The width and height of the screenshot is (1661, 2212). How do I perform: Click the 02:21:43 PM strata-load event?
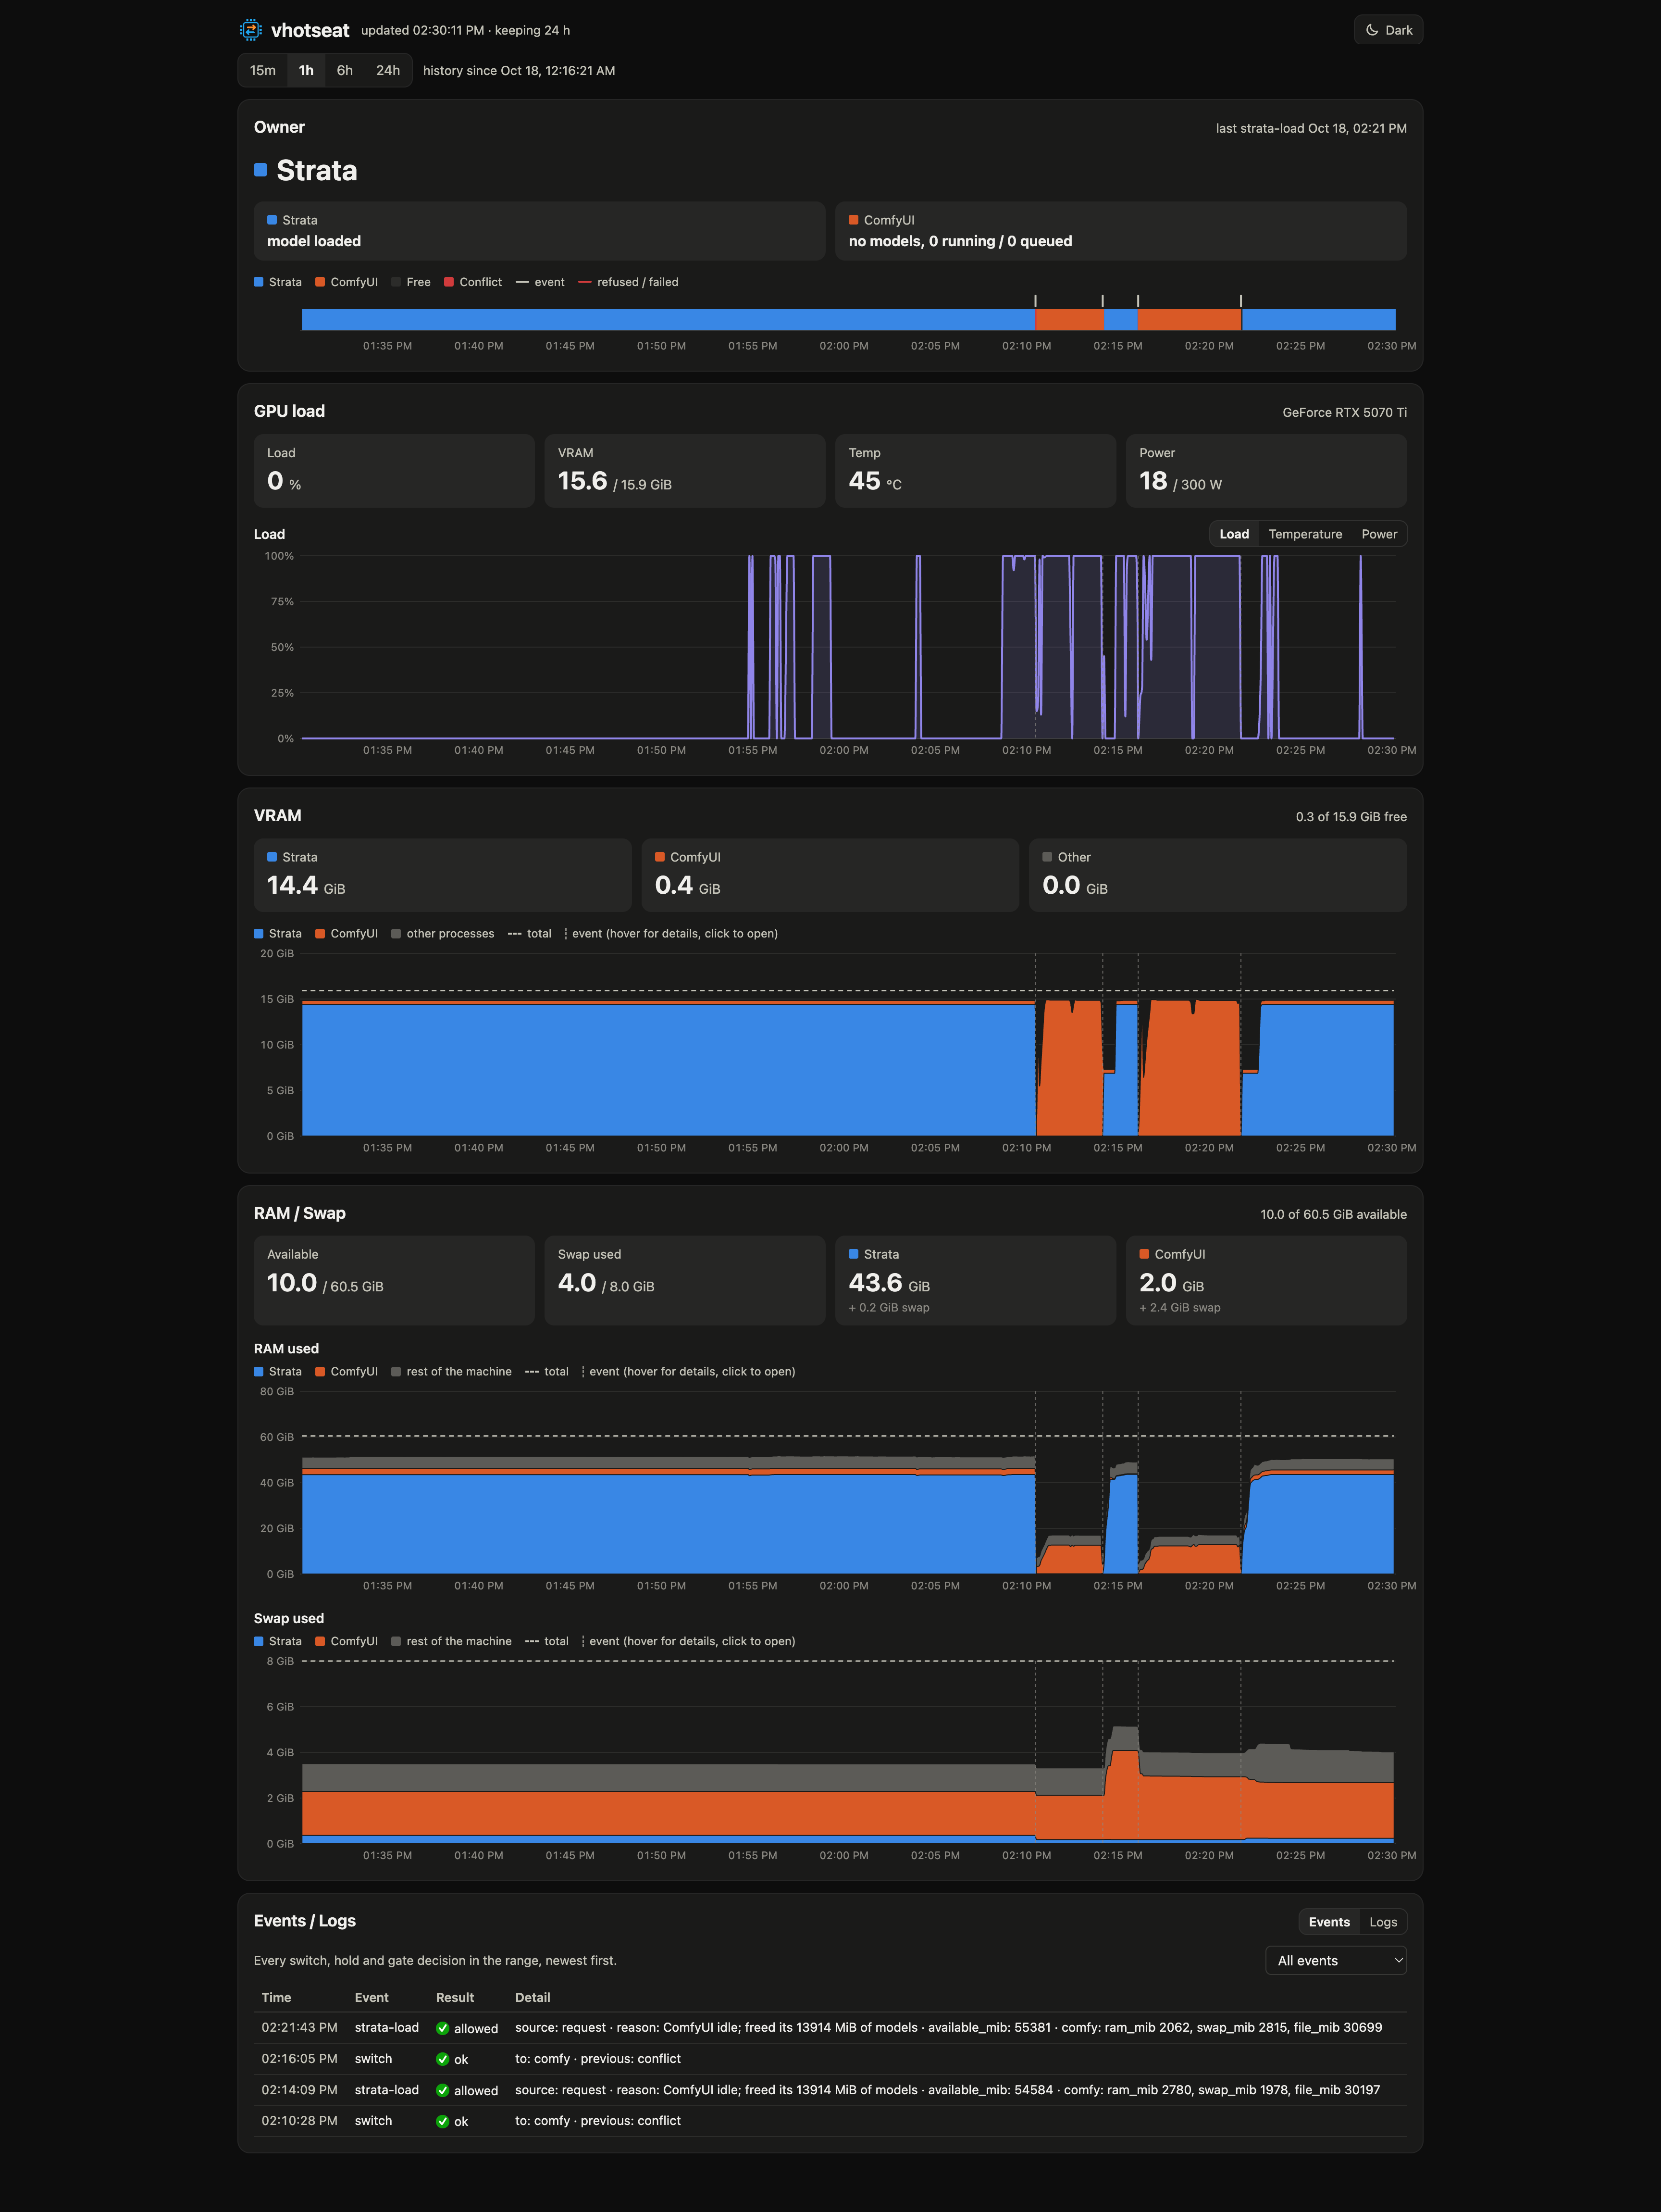(830, 2028)
